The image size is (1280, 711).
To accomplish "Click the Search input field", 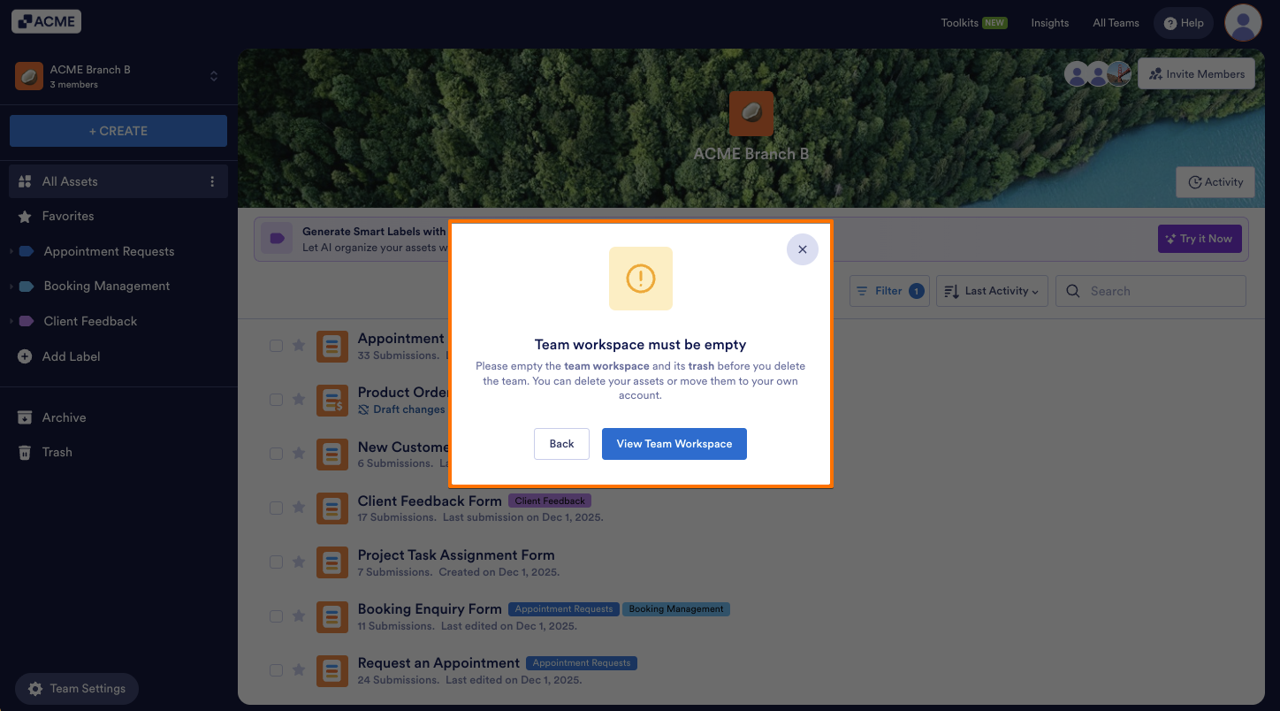I will (1151, 291).
